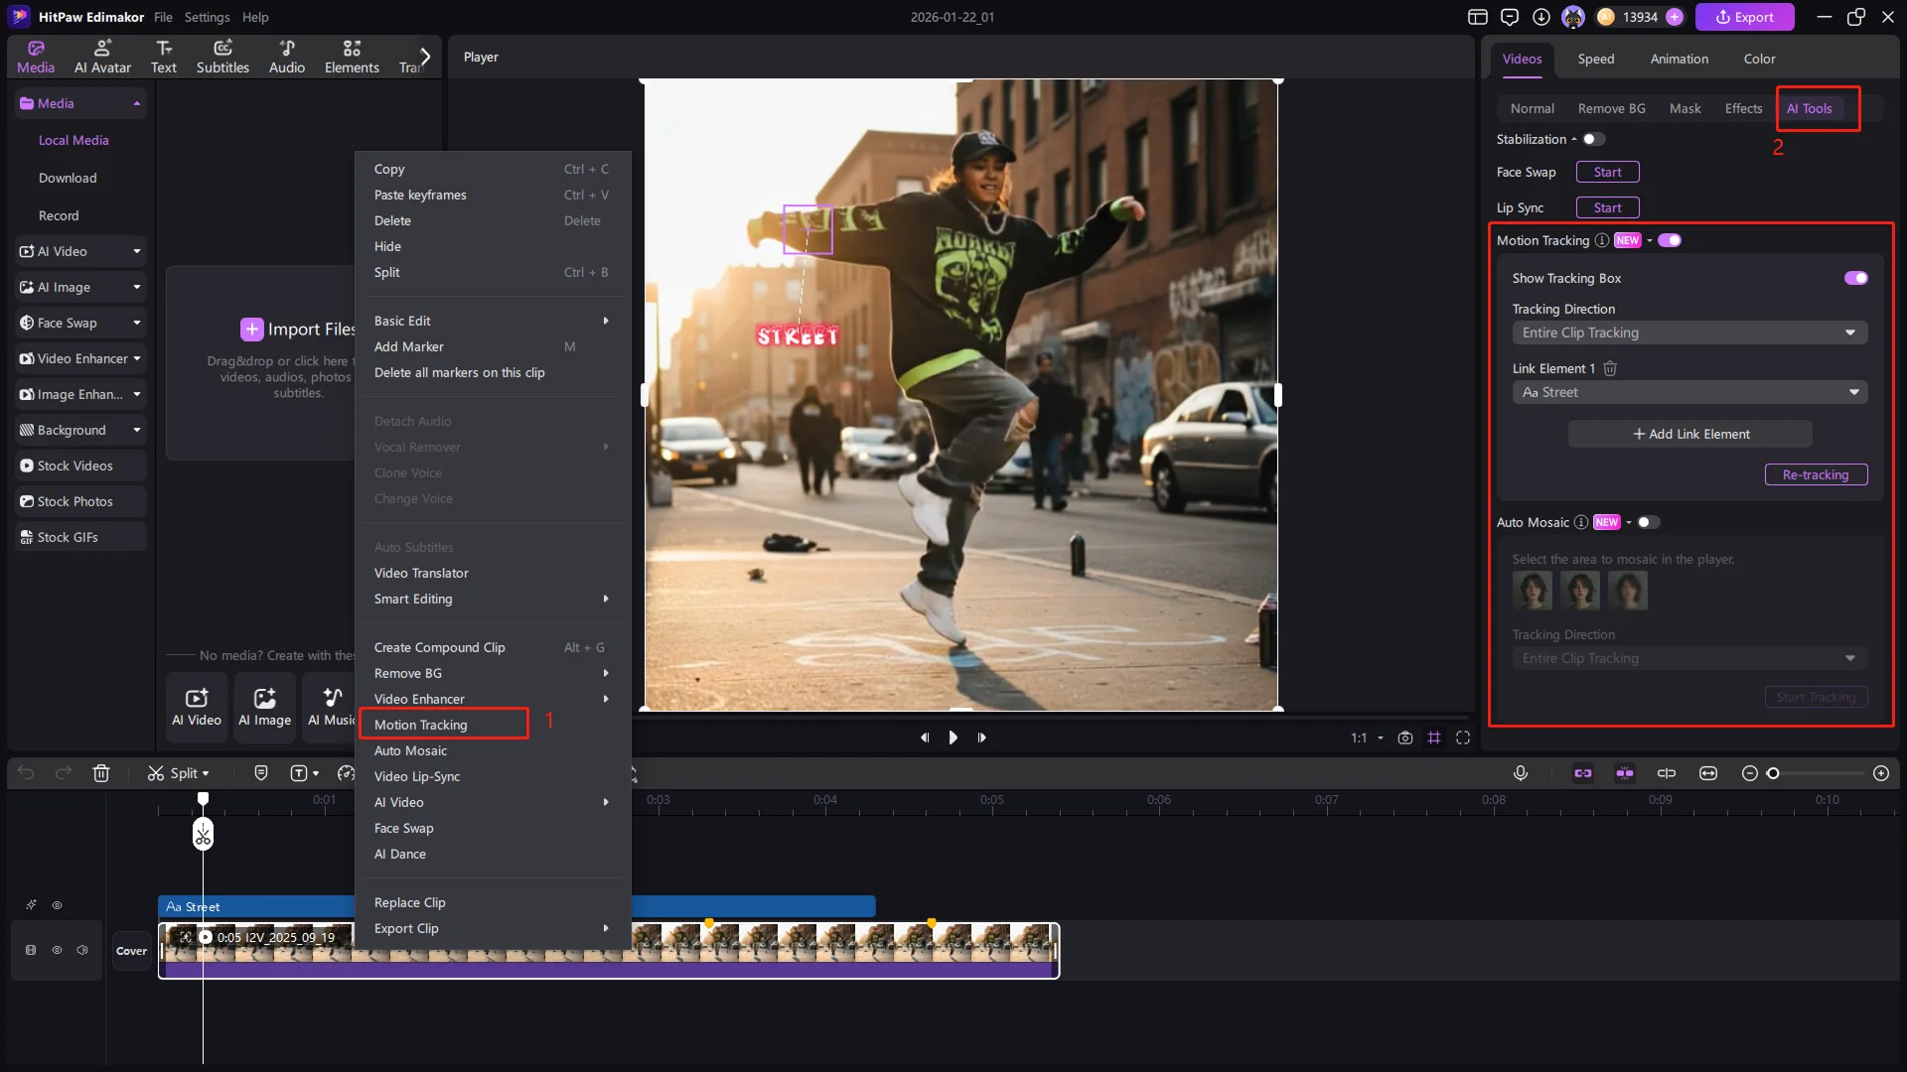
Task: Select Motion Tracking from the context menu
Action: pyautogui.click(x=423, y=725)
